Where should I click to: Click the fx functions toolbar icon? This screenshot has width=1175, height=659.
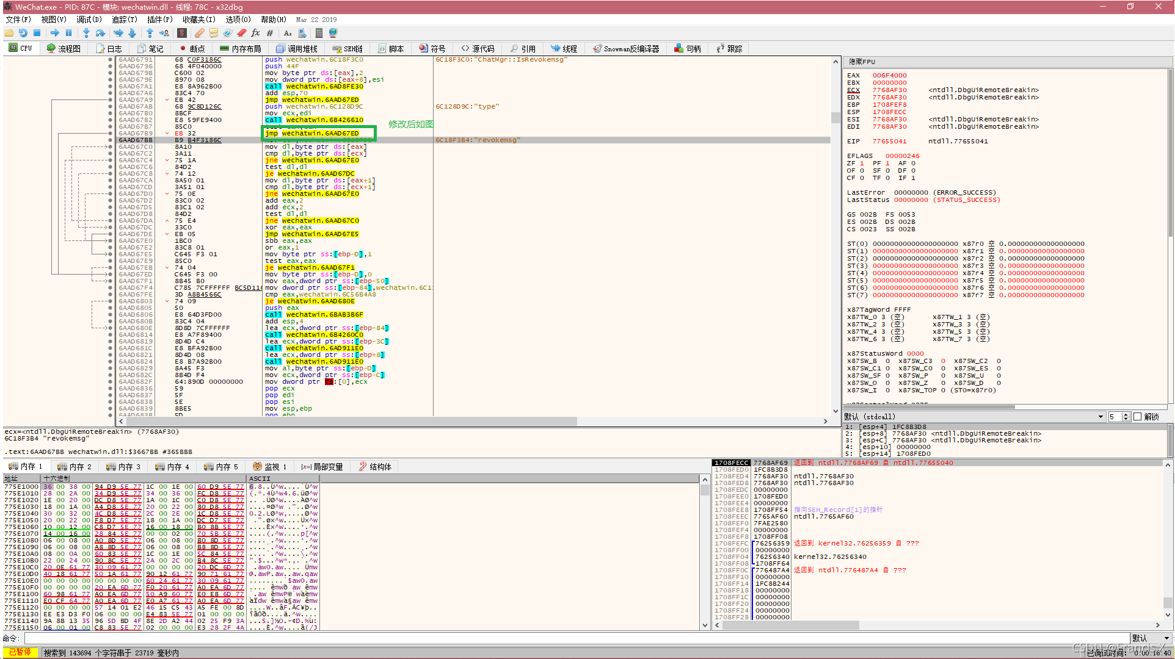click(255, 33)
